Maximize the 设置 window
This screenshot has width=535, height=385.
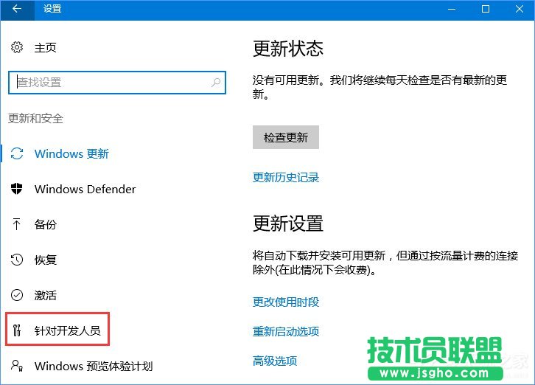[x=486, y=9]
